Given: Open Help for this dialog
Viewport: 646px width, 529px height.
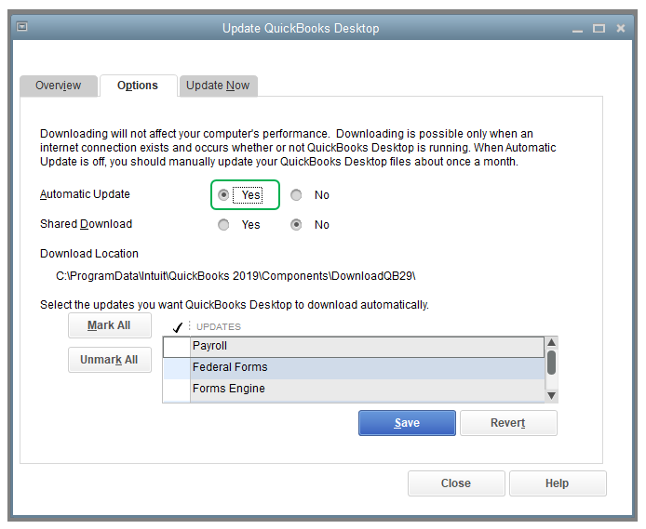Looking at the screenshot, I should pyautogui.click(x=558, y=483).
